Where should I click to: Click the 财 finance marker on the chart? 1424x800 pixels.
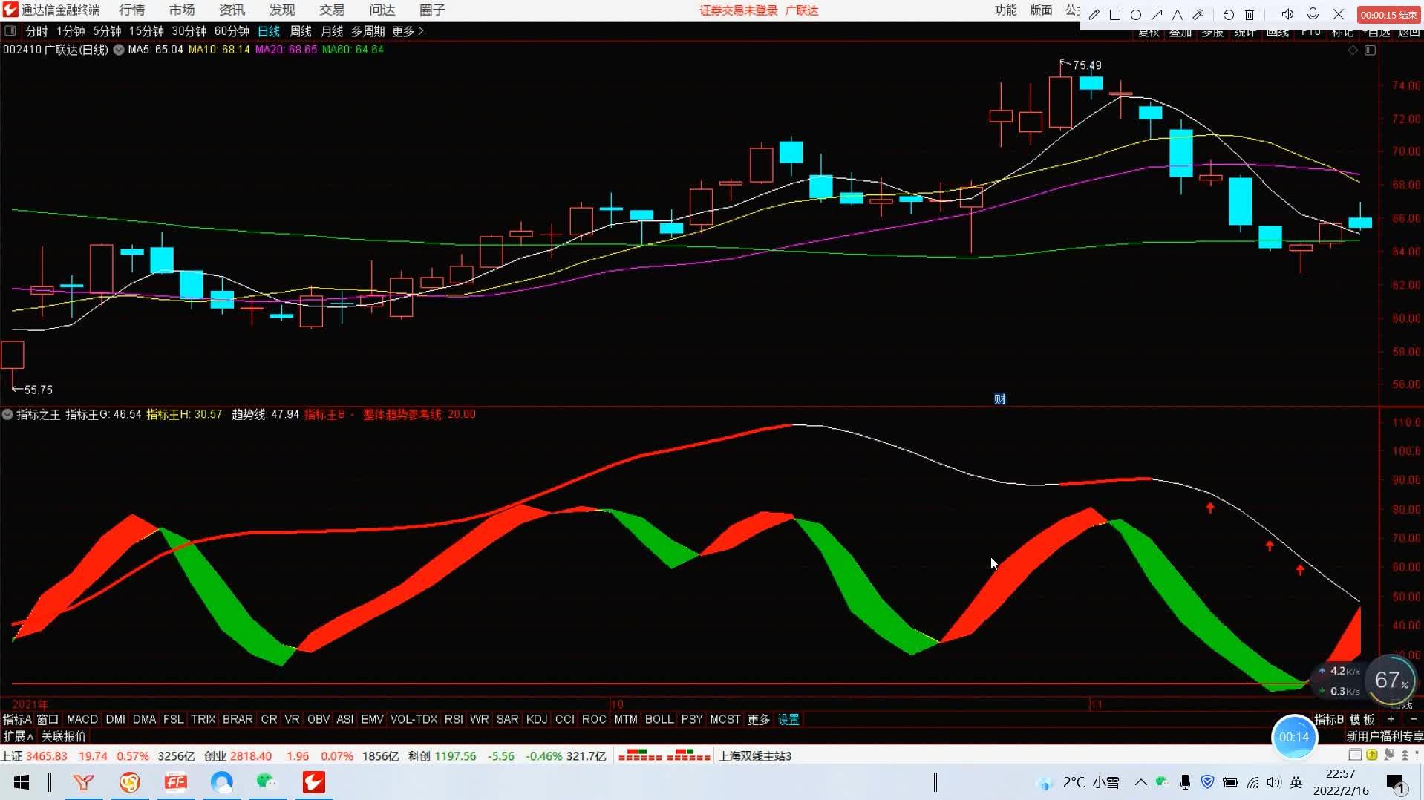click(1000, 399)
